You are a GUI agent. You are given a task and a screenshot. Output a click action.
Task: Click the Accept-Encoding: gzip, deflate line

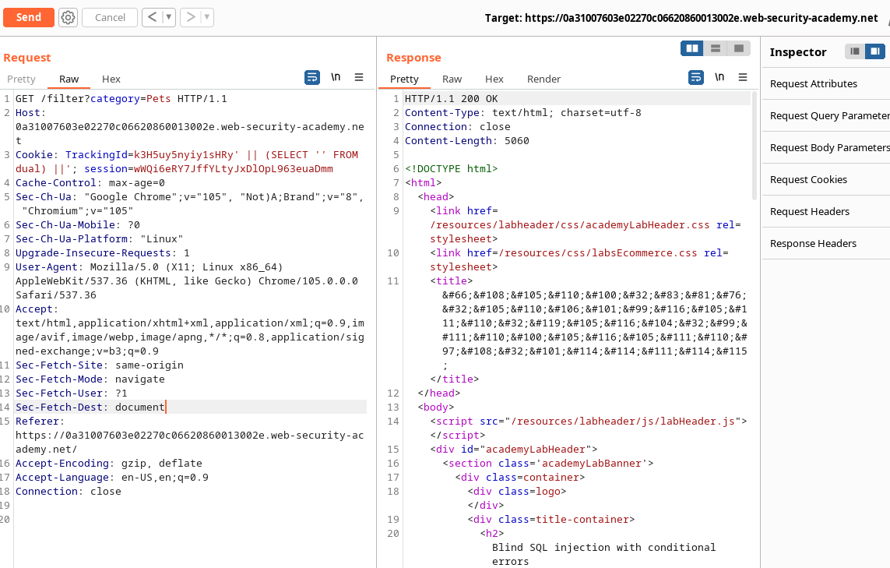click(x=108, y=464)
